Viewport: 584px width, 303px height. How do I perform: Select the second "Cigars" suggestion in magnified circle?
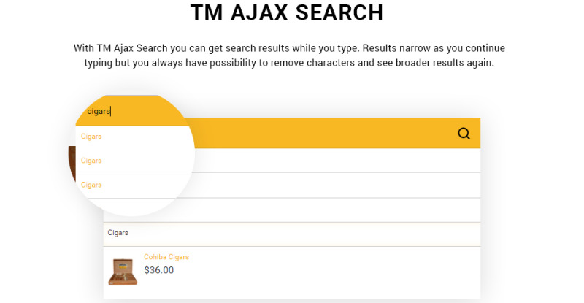coord(91,161)
